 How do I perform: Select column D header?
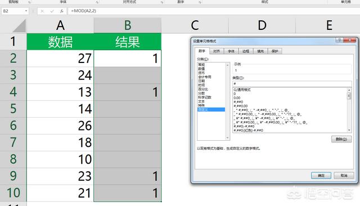[x=262, y=25]
